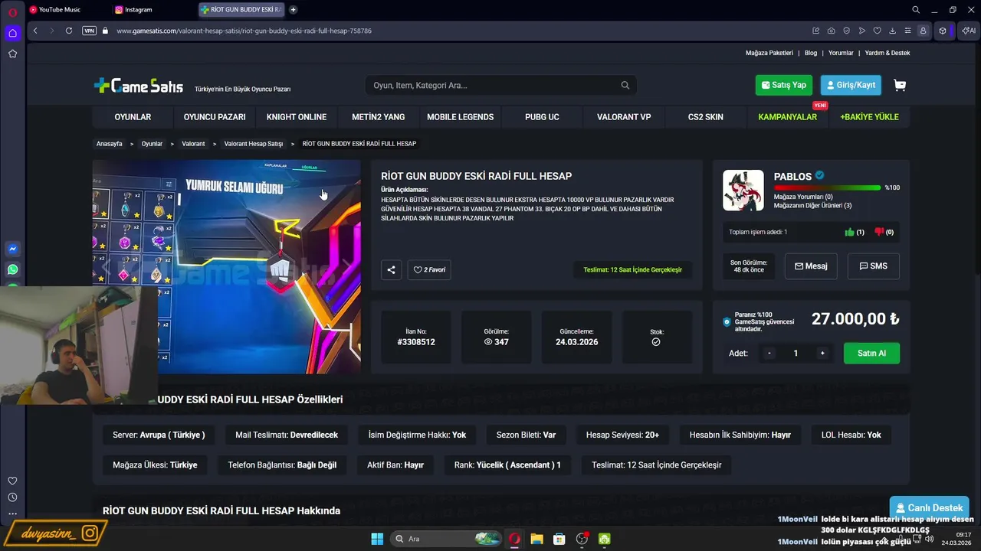This screenshot has width=981, height=551.
Task: Open the Canlı Destek live chat
Action: click(x=929, y=508)
